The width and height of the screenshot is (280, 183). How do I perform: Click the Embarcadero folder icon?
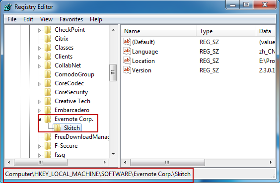point(48,110)
